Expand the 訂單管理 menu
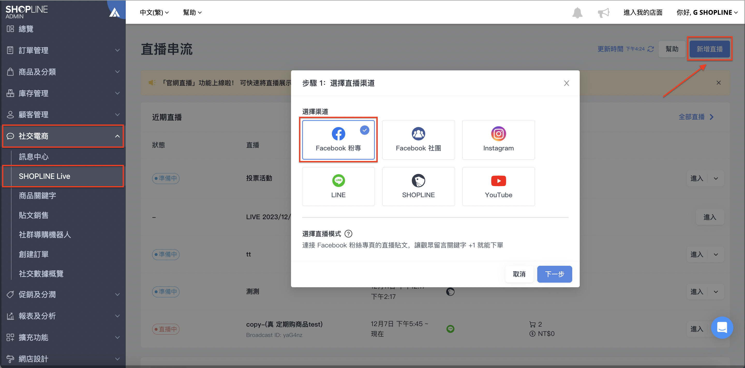The width and height of the screenshot is (745, 368). 63,50
